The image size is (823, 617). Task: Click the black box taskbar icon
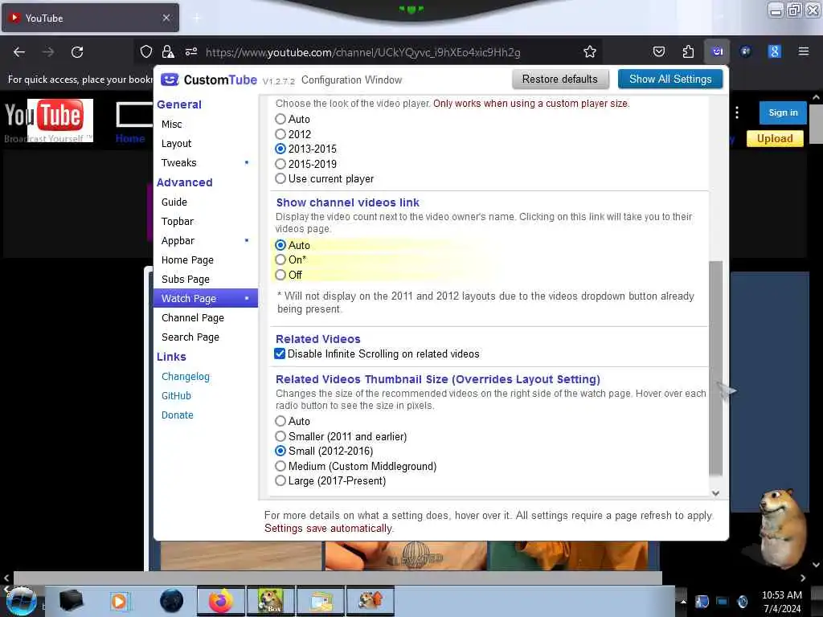pos(71,601)
